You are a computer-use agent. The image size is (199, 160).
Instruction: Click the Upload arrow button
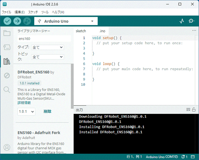[x=17, y=21]
